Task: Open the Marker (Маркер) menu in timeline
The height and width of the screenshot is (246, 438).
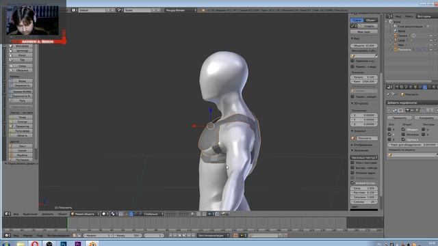Action: coord(27,236)
